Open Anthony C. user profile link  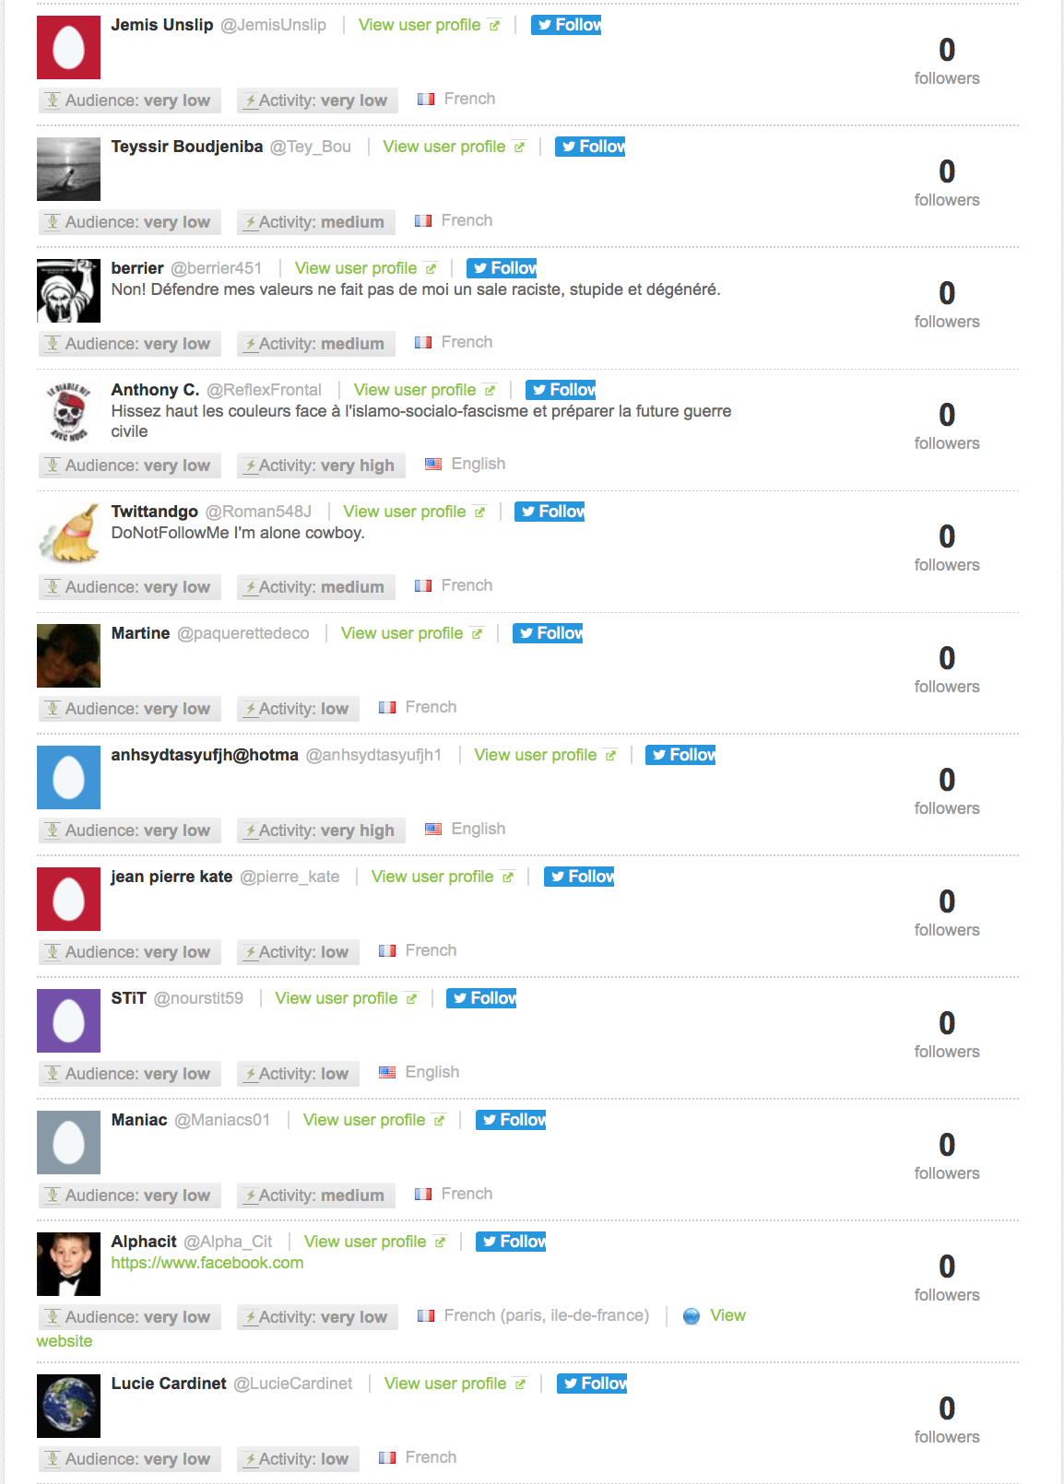(415, 390)
